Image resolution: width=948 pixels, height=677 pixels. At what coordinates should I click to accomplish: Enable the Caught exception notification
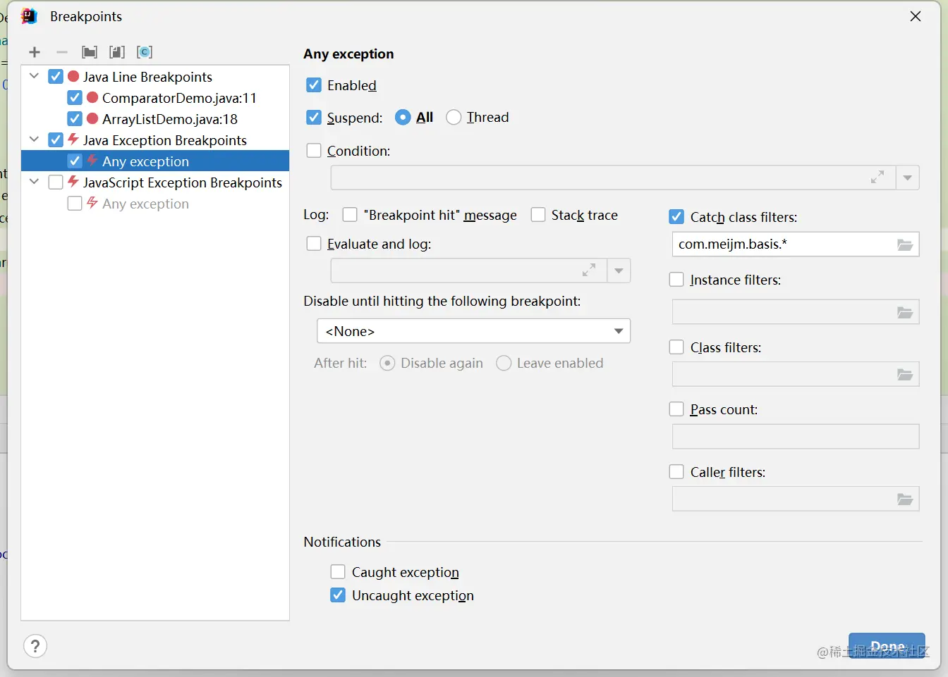[x=338, y=572]
